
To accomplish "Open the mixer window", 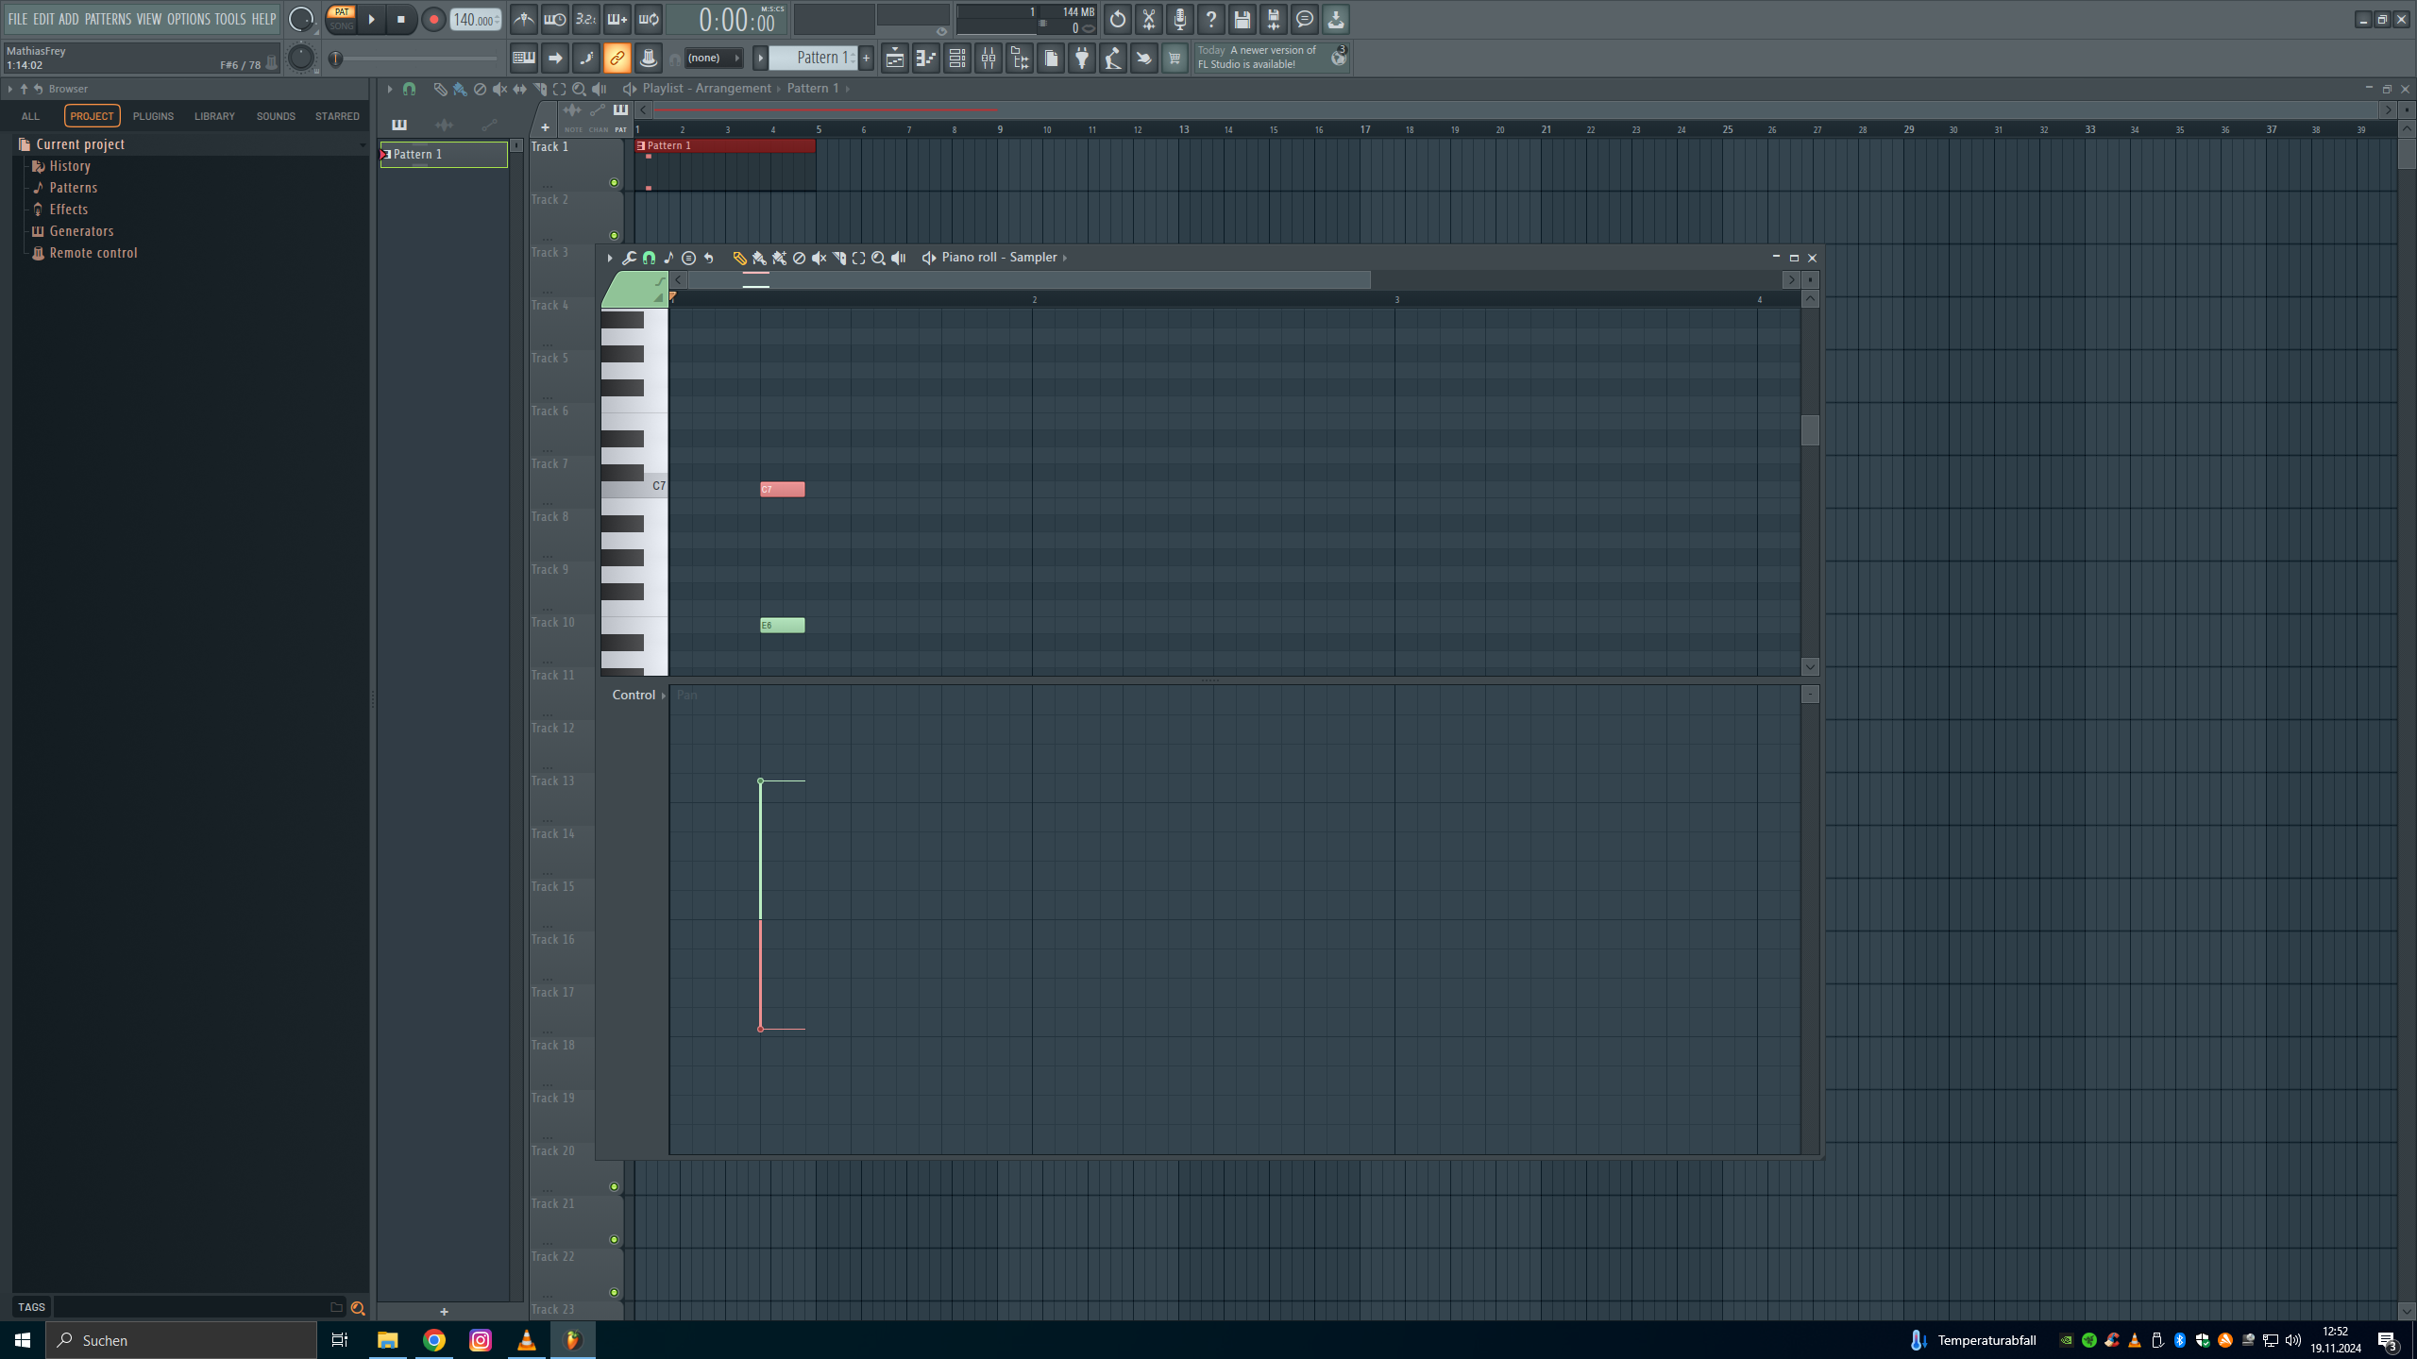I will pos(988,59).
